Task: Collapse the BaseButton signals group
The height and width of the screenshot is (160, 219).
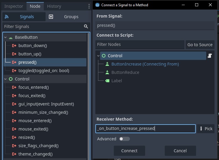Action: 5,37
